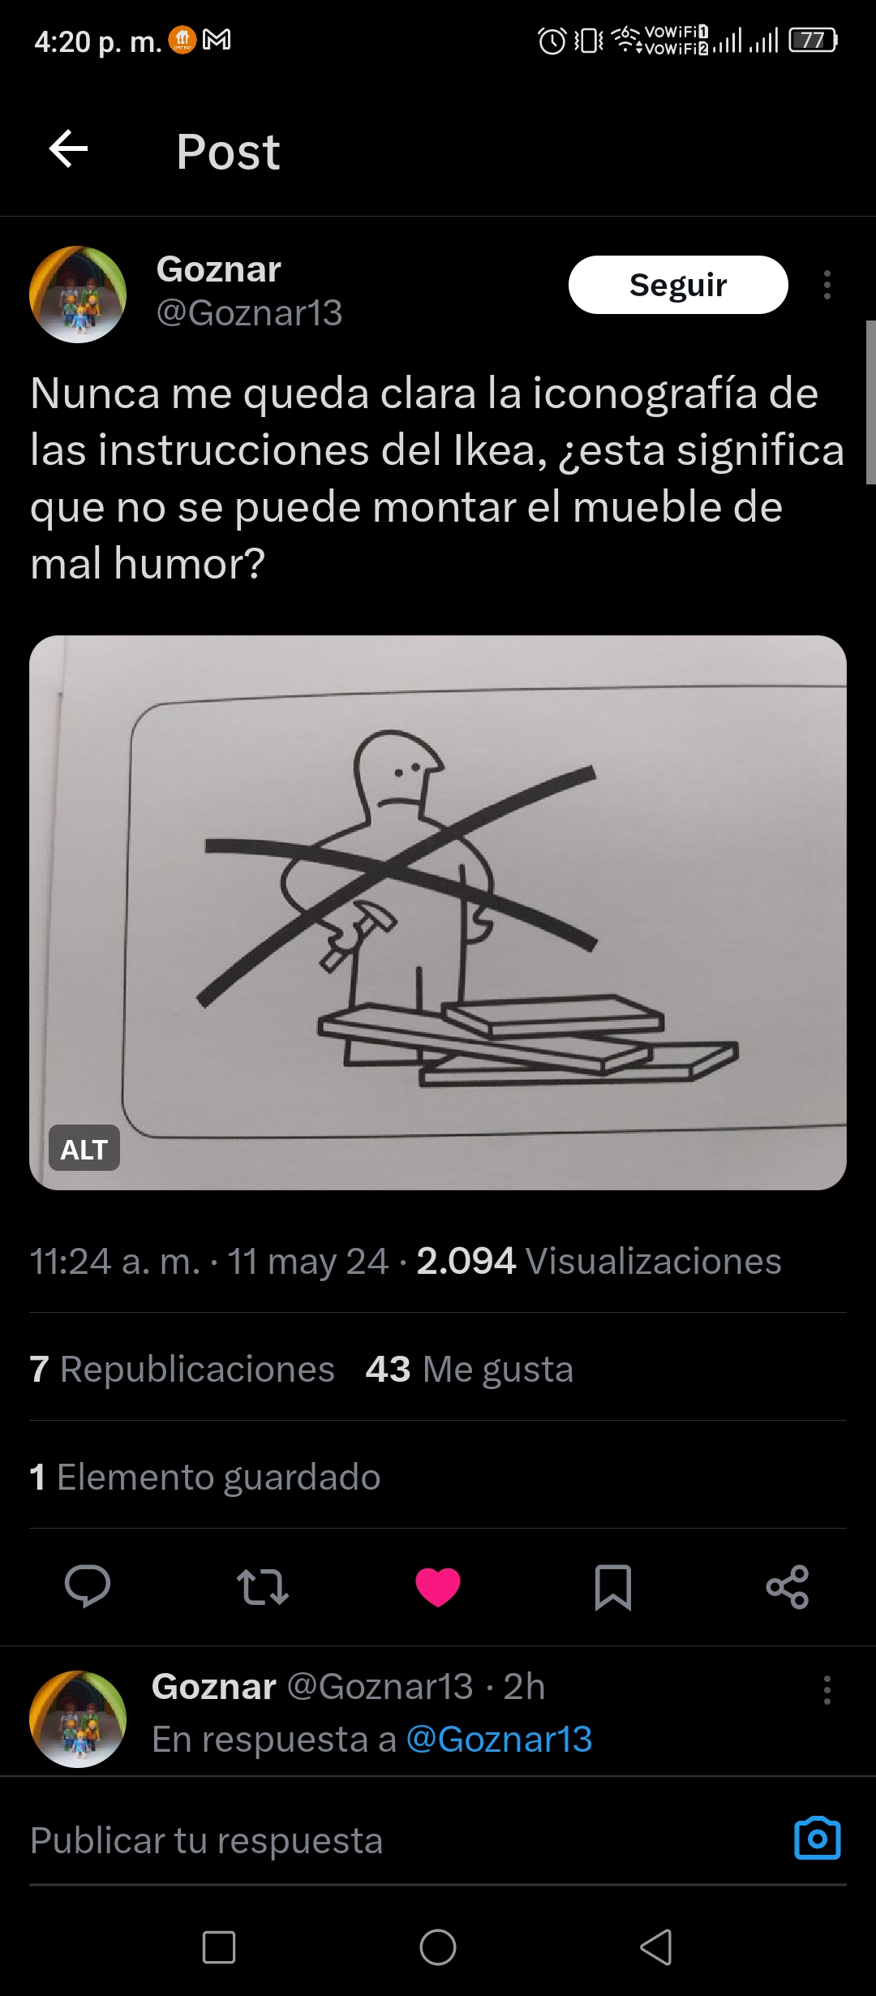
Task: Show the 7 Republicaciones list
Action: pos(182,1369)
